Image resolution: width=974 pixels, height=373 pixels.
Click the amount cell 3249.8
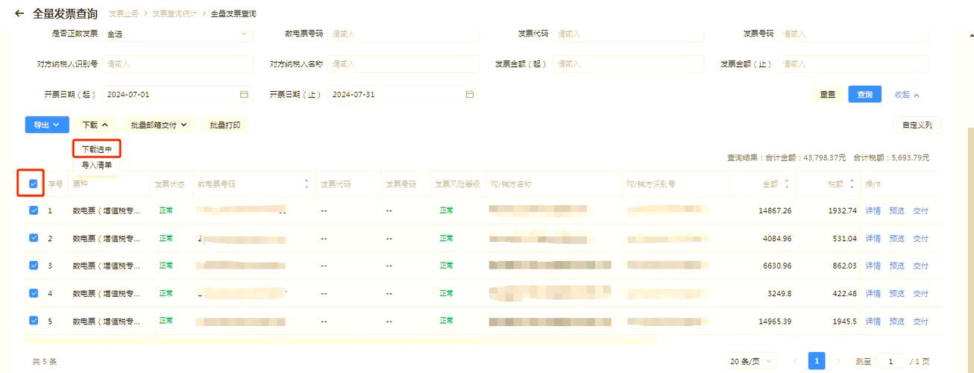[779, 294]
